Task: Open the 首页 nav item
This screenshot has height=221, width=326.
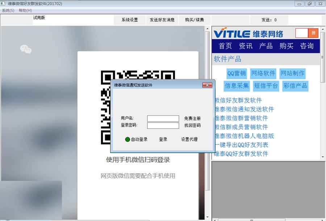Action: (225, 46)
